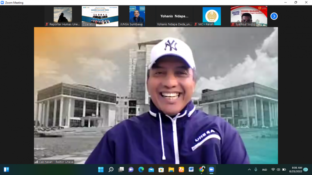The height and width of the screenshot is (175, 312).
Task: Expand hidden system tray icons
Action: [249, 170]
